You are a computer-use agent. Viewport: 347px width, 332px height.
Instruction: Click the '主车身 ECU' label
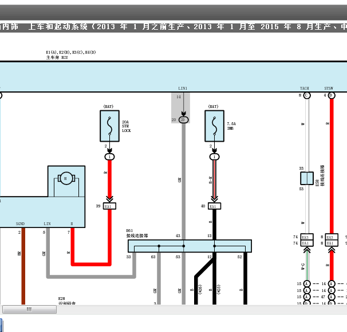pyautogui.click(x=57, y=58)
